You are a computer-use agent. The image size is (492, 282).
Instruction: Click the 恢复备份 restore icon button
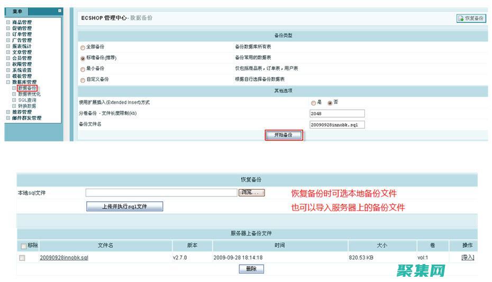coord(471,18)
